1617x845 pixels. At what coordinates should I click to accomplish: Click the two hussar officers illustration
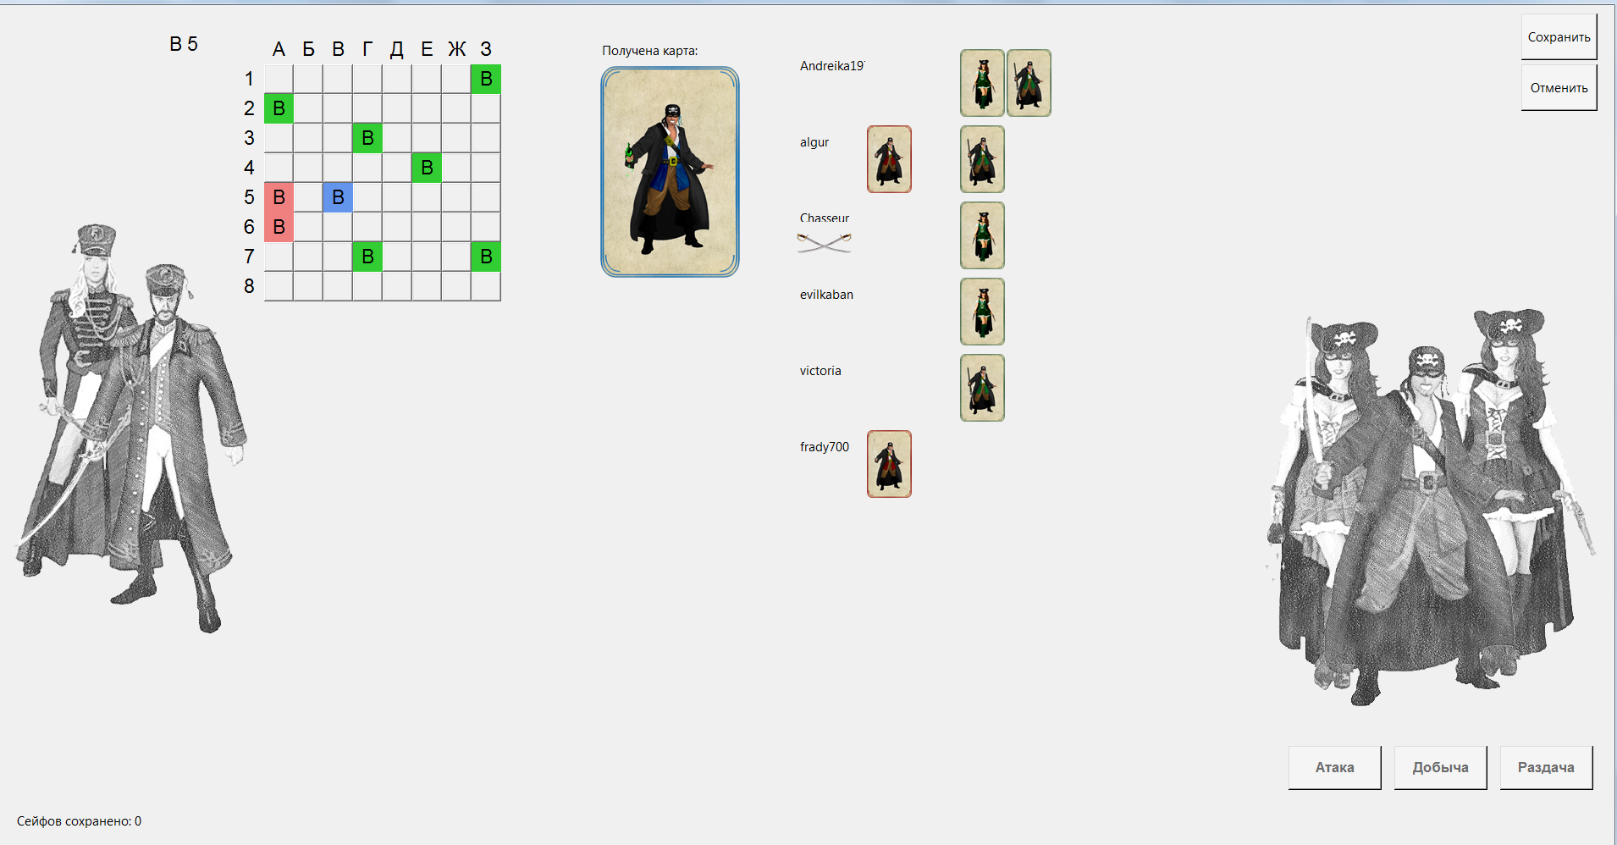click(x=131, y=428)
